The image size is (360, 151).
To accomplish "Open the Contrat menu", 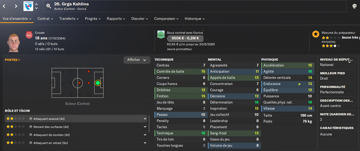I will [x=45, y=19].
